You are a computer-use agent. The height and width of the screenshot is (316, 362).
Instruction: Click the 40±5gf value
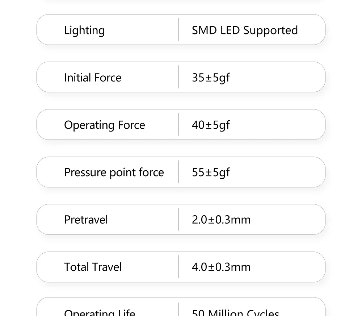click(211, 125)
